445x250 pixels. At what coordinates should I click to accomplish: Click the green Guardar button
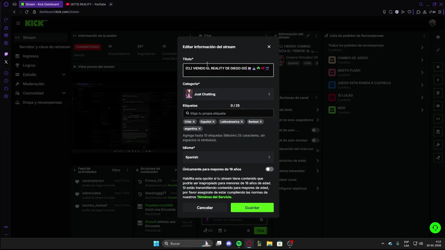pos(252,208)
